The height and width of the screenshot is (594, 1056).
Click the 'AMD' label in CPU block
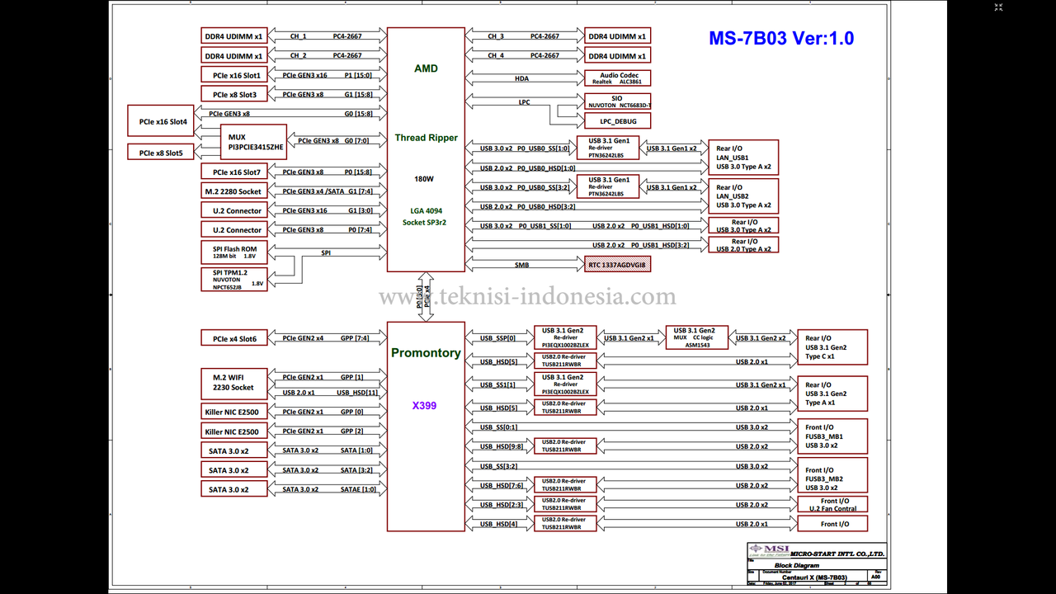(426, 68)
